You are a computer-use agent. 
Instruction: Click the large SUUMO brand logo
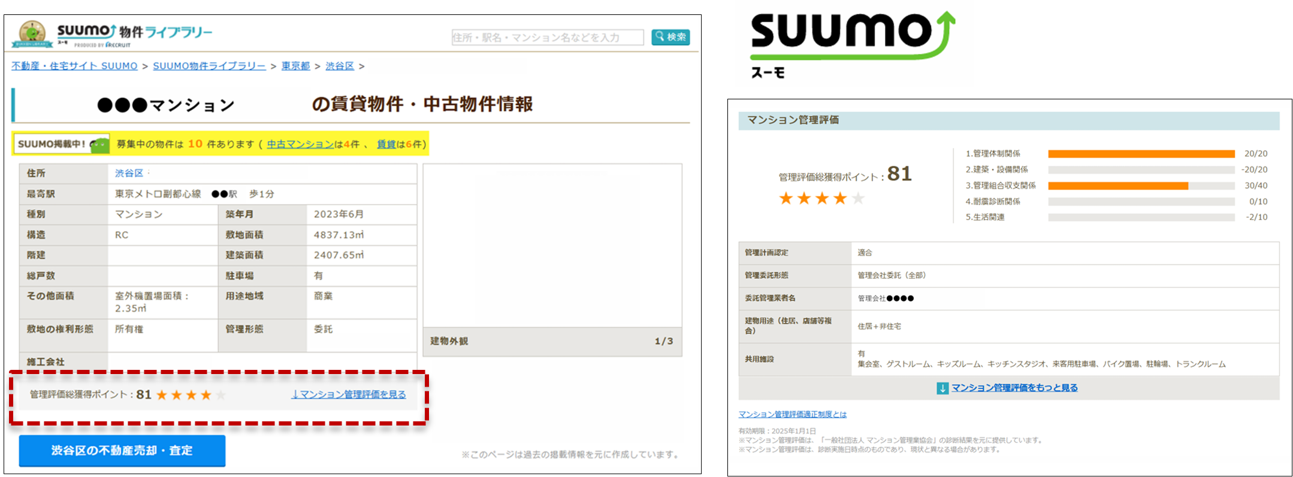(852, 44)
